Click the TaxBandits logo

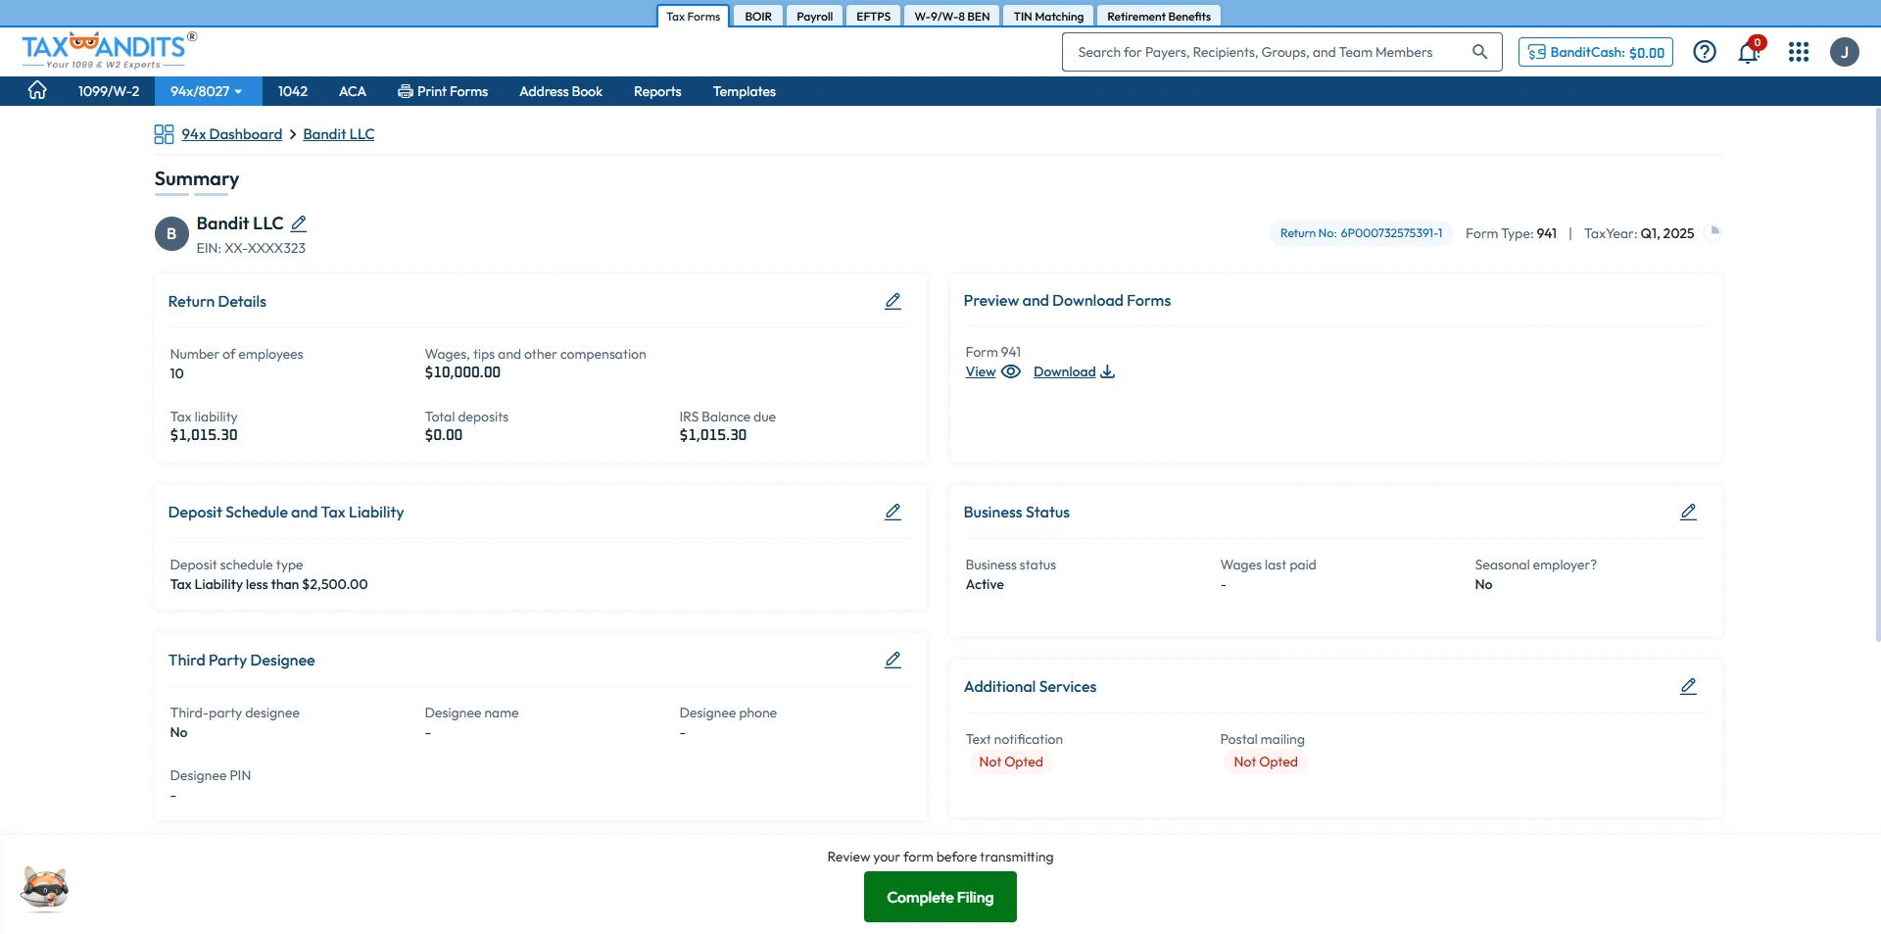(108, 50)
